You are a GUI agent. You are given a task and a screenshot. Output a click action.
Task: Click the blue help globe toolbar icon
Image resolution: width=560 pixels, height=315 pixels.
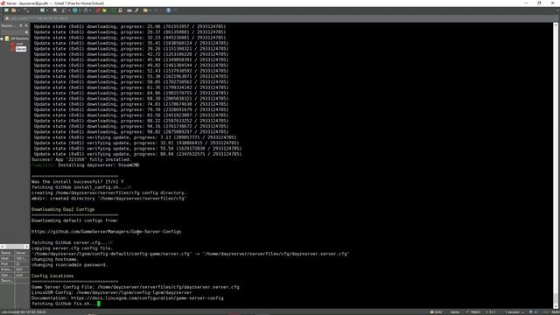(x=169, y=10)
